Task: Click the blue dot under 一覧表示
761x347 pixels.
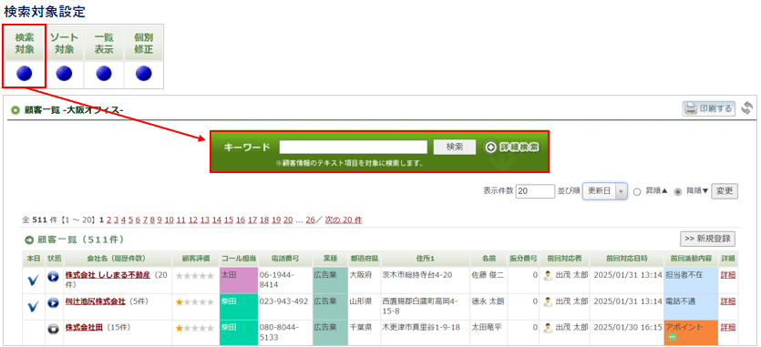Action: (x=104, y=74)
